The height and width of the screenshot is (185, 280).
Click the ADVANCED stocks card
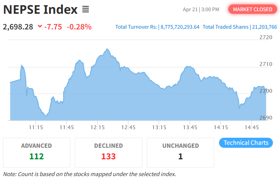click(x=36, y=153)
